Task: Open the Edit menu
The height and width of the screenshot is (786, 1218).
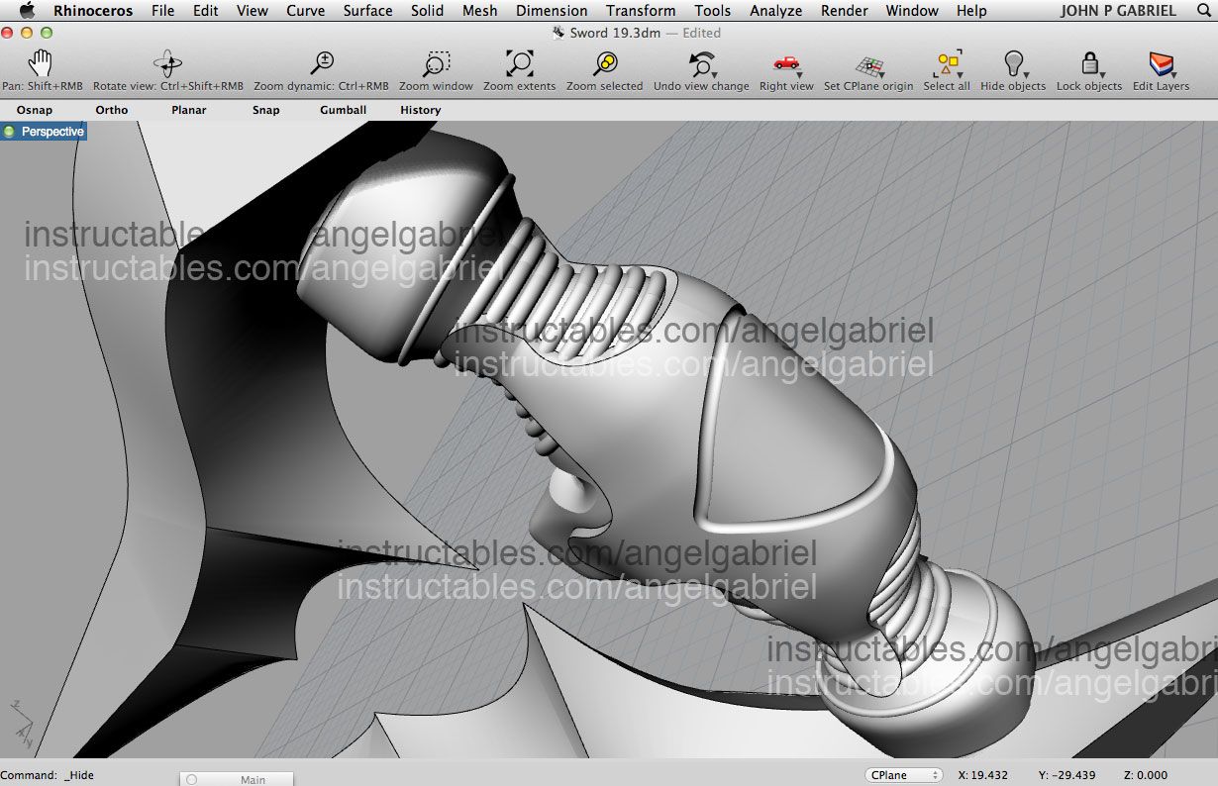Action: [x=206, y=11]
